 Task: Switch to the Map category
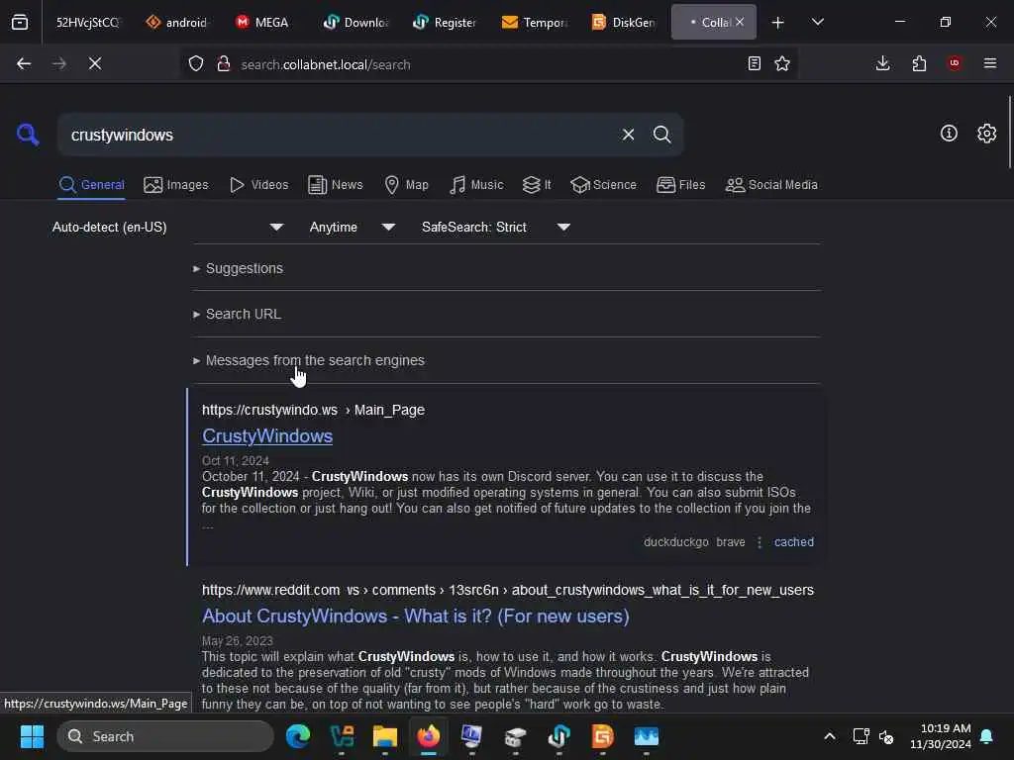coord(406,185)
